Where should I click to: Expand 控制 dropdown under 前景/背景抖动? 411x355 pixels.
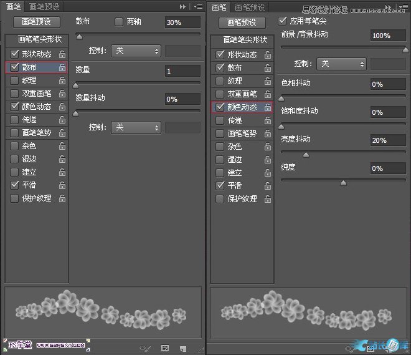(341, 64)
